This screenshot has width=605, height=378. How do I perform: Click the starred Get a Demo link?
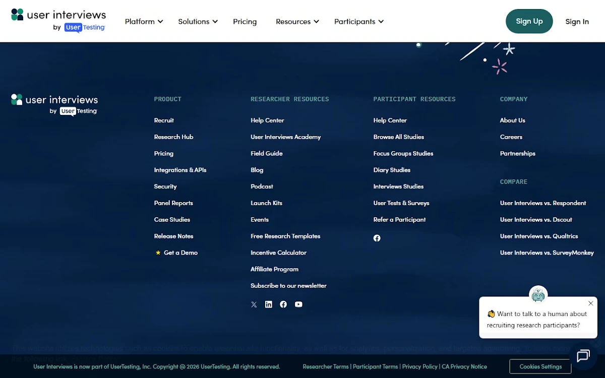[176, 253]
